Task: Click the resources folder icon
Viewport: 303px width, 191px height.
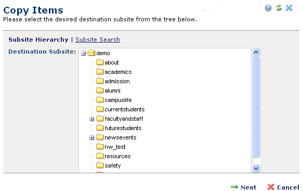Action: tap(100, 156)
